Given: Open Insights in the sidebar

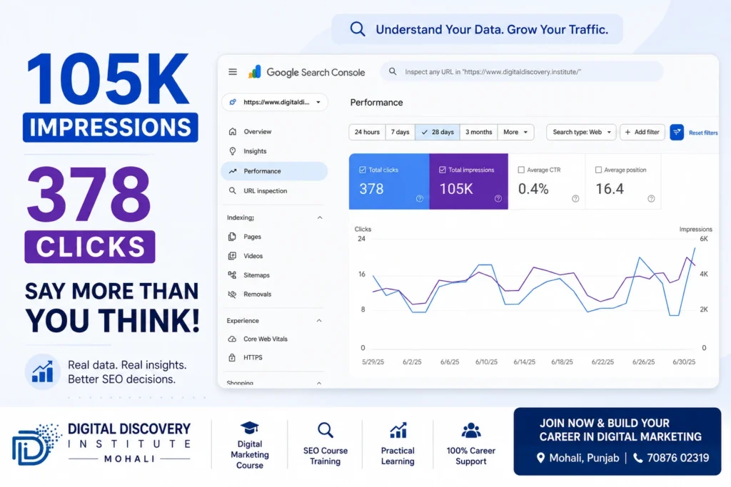Looking at the screenshot, I should [x=274, y=151].
